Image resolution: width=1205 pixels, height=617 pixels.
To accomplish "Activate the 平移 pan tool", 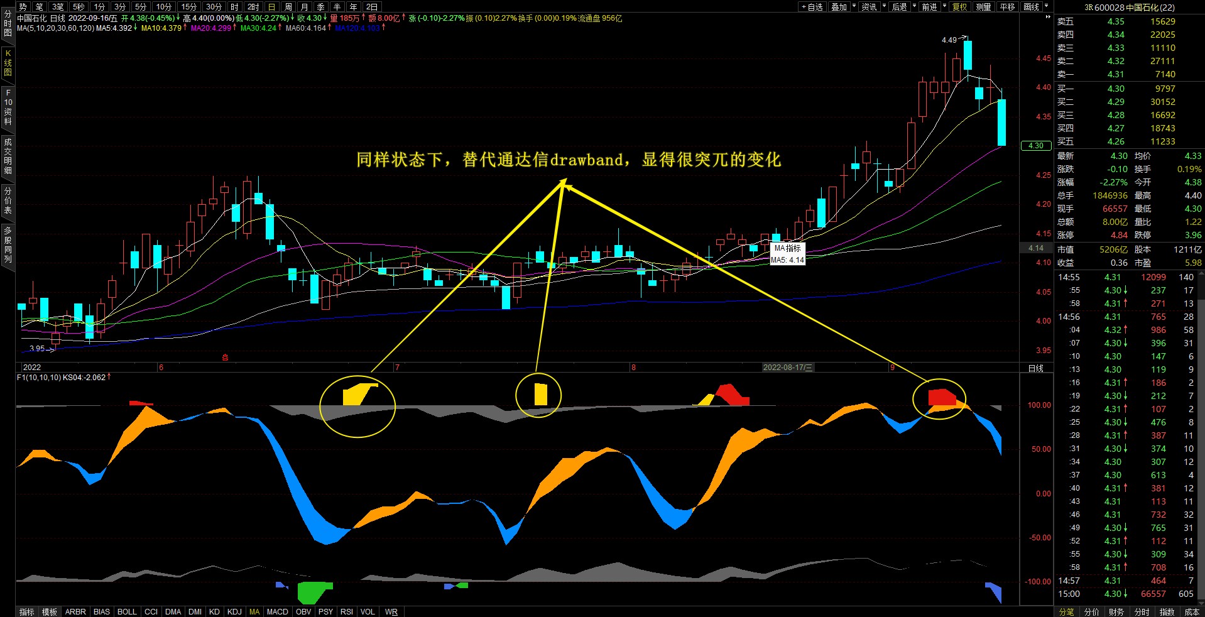I will click(1008, 7).
